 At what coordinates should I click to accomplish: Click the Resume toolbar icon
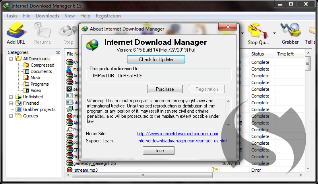pyautogui.click(x=43, y=31)
